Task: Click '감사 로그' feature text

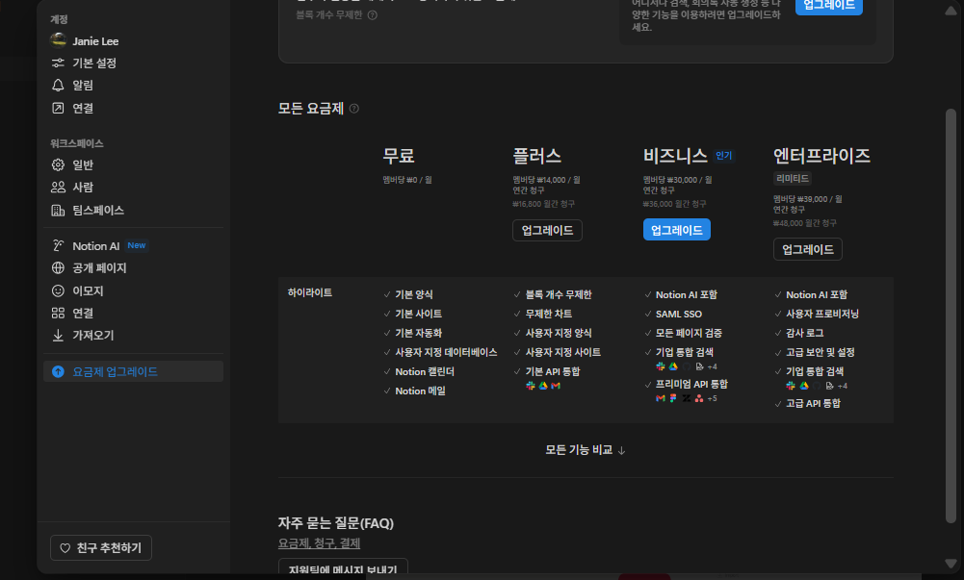Action: click(x=804, y=333)
